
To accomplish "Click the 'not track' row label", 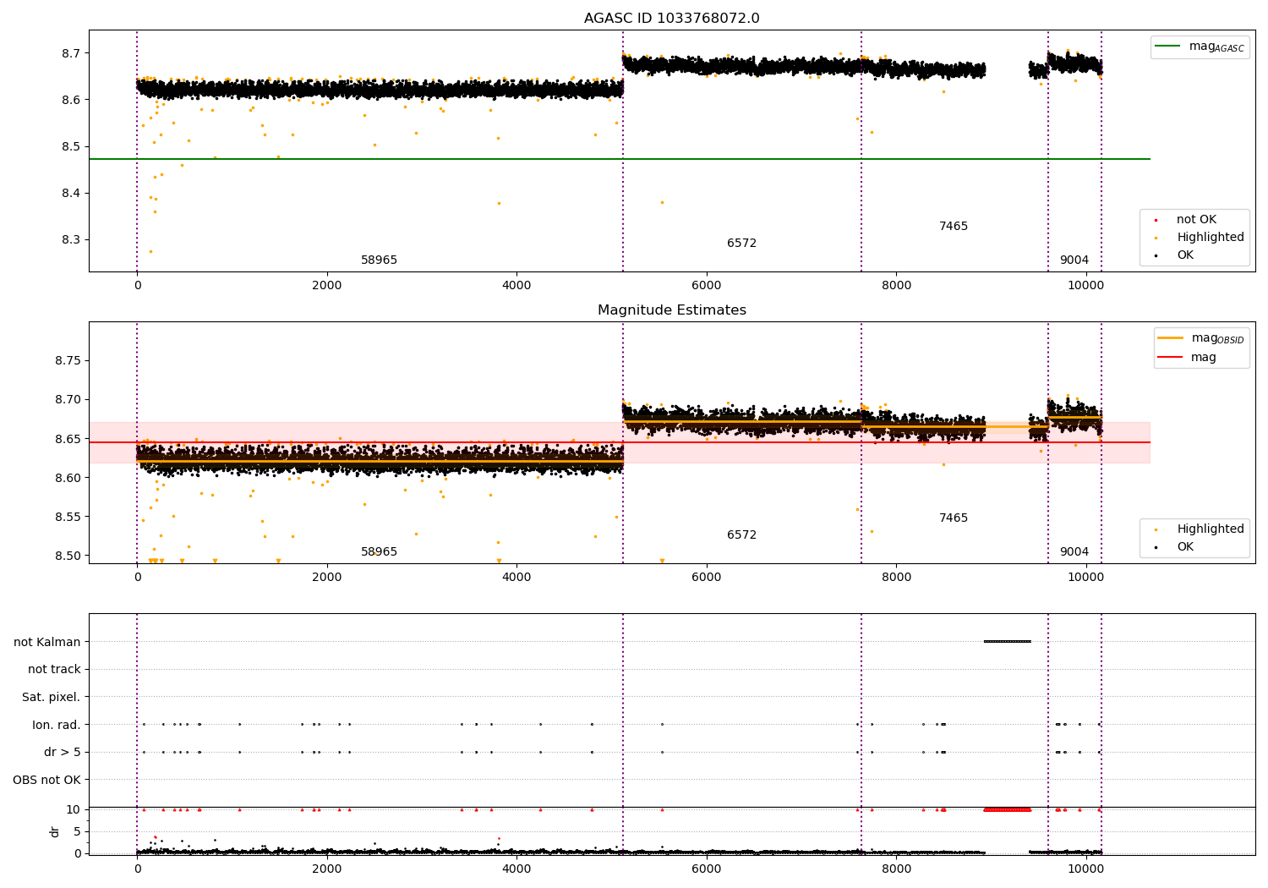I will tap(54, 670).
